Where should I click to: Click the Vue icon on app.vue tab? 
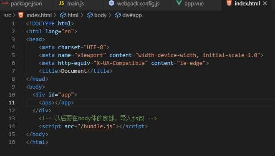[x=179, y=3]
